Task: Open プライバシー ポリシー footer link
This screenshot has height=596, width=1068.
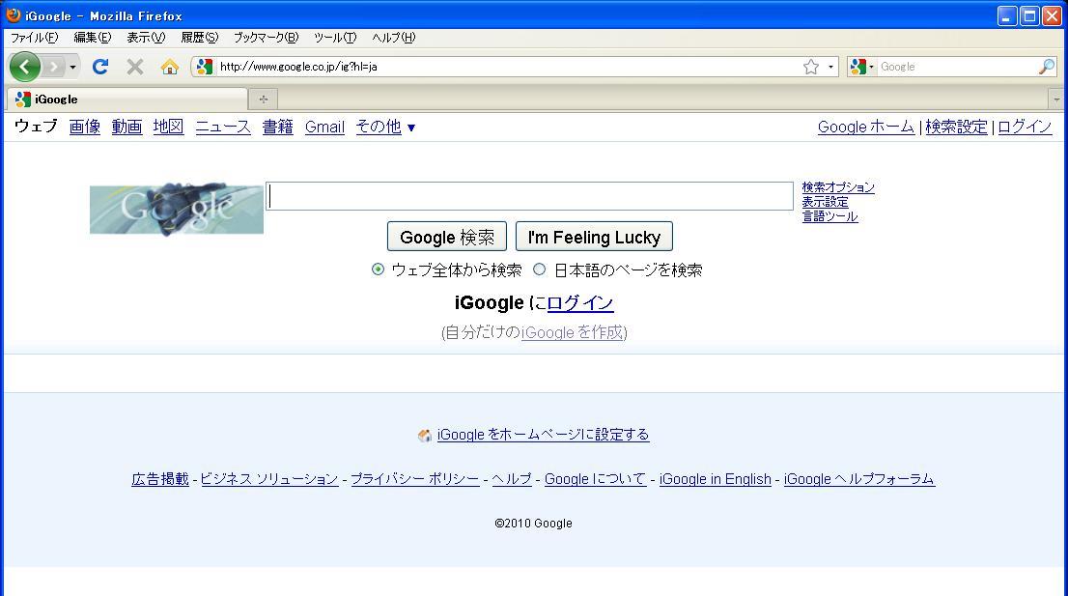Action: click(x=415, y=479)
